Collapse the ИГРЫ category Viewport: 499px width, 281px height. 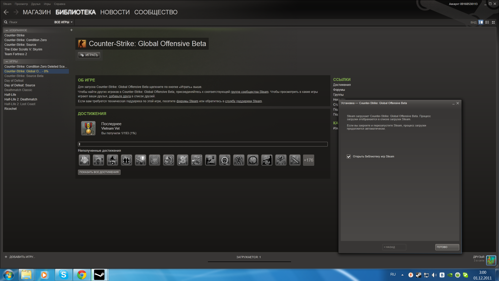coord(7,62)
